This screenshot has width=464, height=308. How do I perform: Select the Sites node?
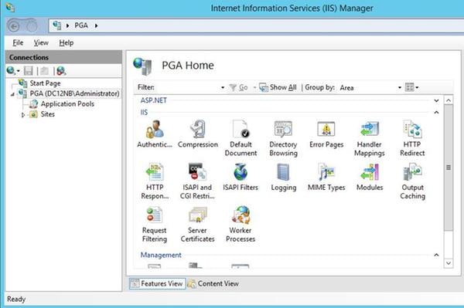48,114
